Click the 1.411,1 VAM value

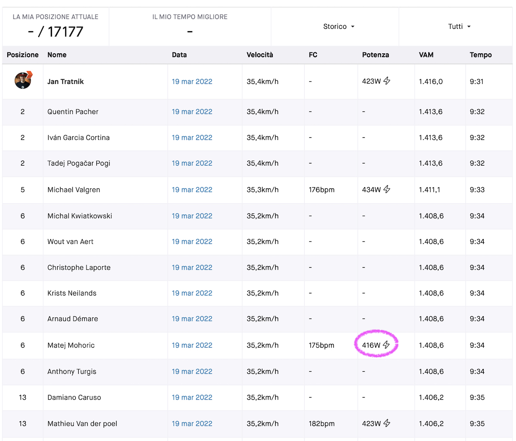click(429, 190)
